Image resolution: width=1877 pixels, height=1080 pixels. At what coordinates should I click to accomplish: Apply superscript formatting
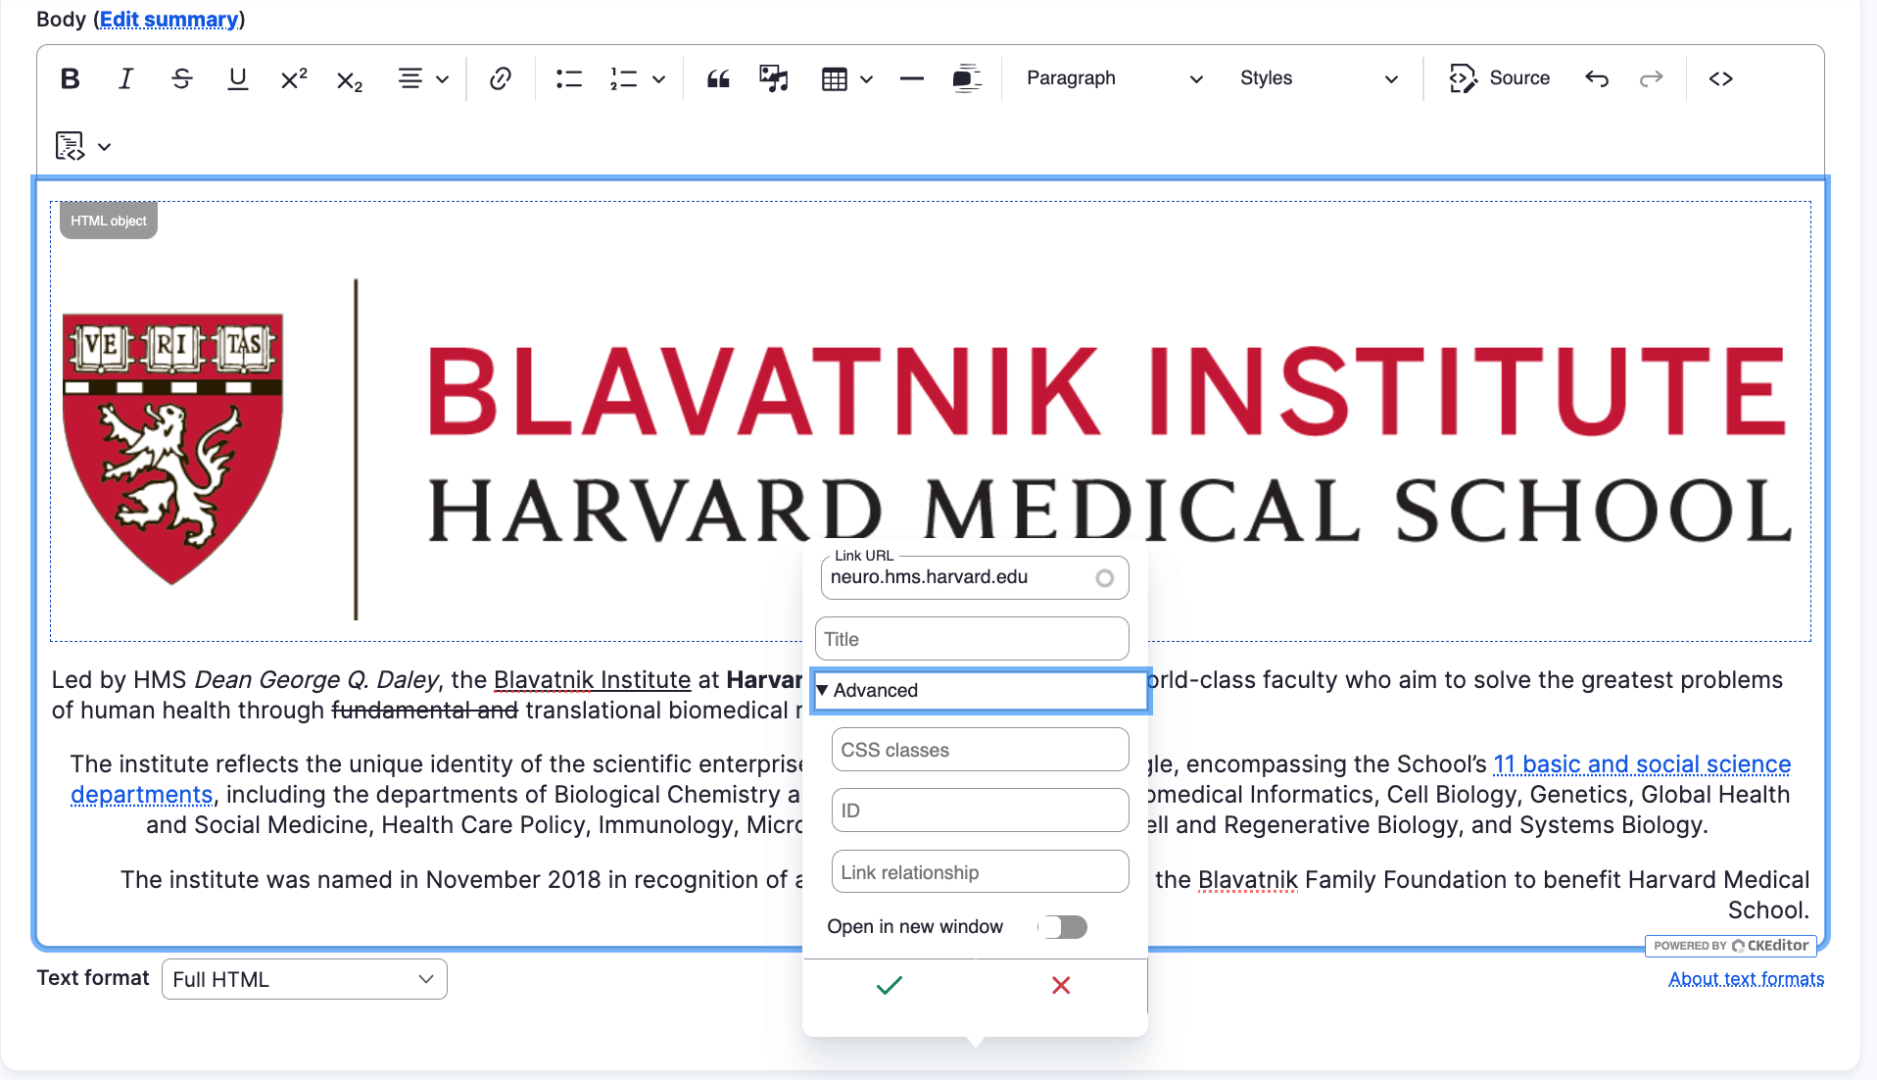point(293,78)
